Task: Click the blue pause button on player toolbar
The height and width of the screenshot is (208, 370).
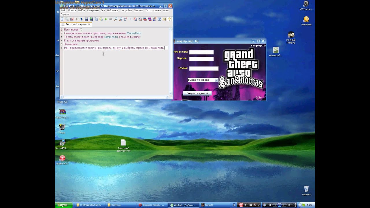Action: 279,205
